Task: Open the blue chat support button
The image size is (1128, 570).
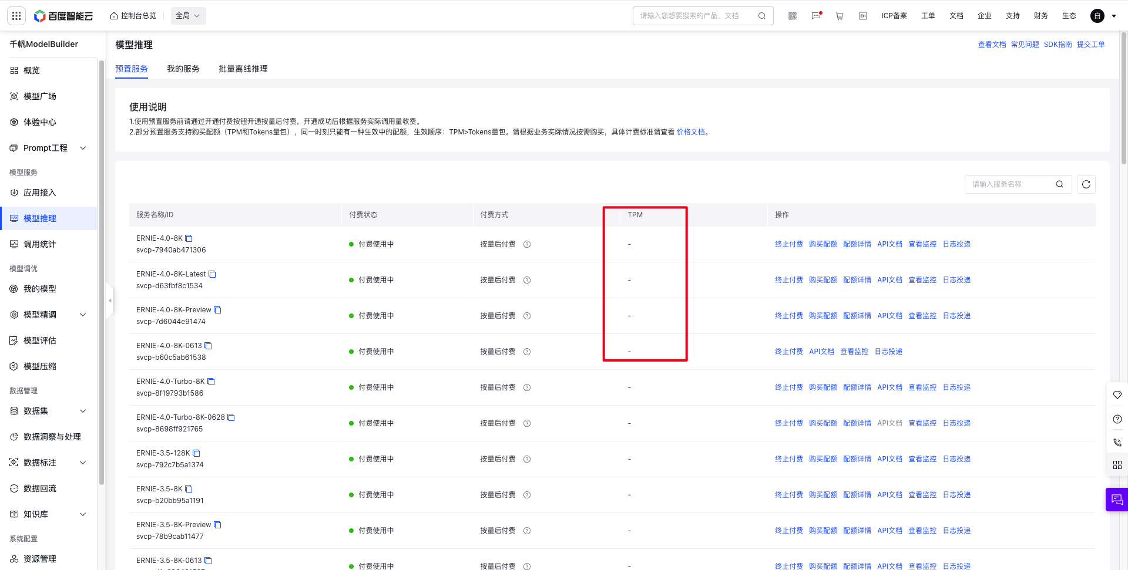Action: pos(1117,500)
